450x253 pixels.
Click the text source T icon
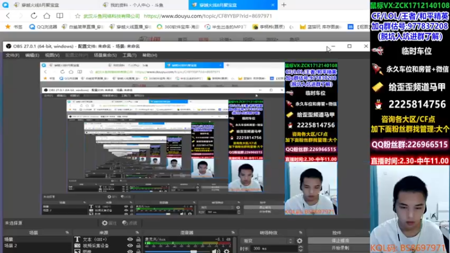tap(77, 240)
